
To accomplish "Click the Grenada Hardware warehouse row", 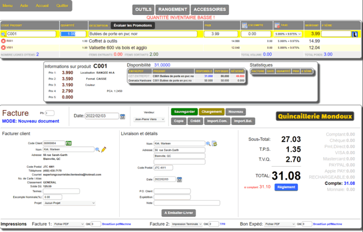I will click(x=187, y=81).
